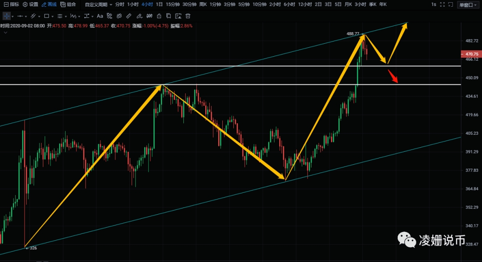Toggle the 组合 combination view
482x262 pixels.
tap(68, 4)
